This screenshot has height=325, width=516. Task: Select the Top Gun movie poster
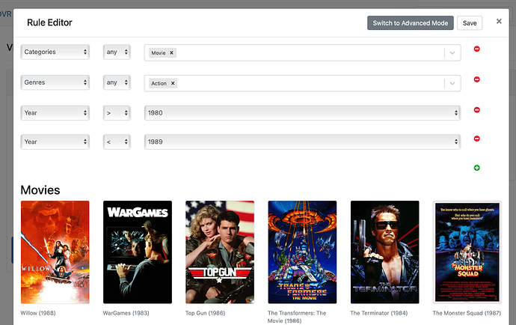click(x=220, y=252)
